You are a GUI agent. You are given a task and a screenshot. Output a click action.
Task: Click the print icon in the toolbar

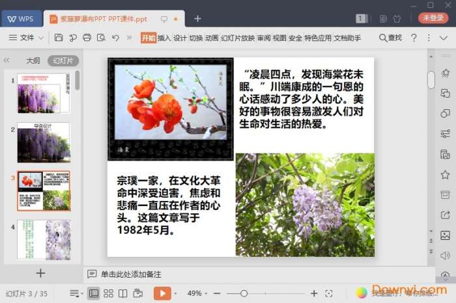[87, 38]
